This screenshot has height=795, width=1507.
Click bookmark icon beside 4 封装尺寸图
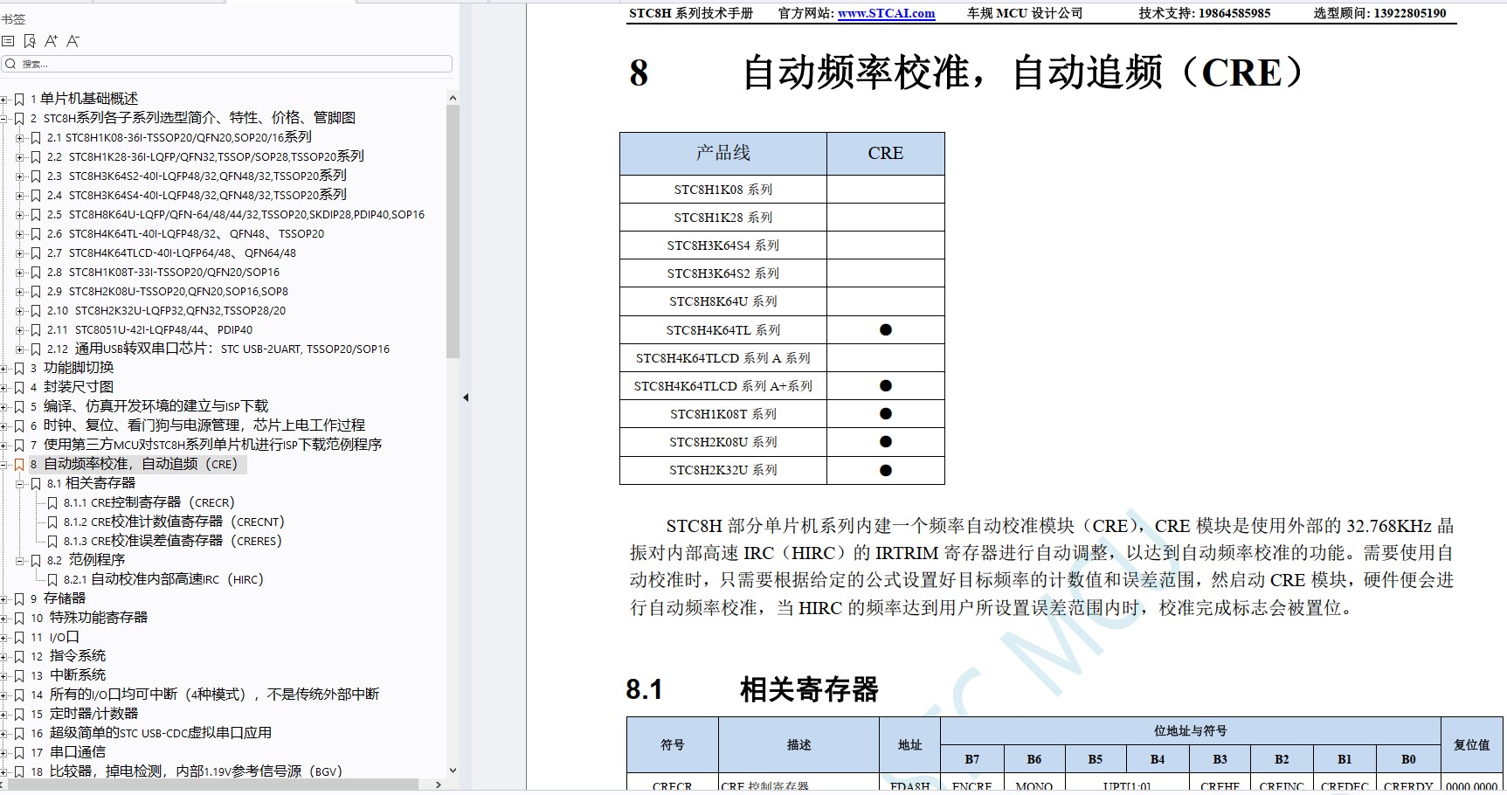[x=19, y=388]
